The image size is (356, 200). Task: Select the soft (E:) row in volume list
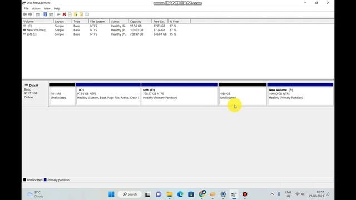point(100,34)
